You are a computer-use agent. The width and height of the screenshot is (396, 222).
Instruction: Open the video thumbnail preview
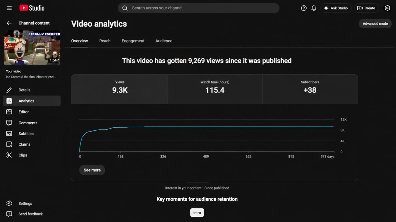tap(32, 48)
